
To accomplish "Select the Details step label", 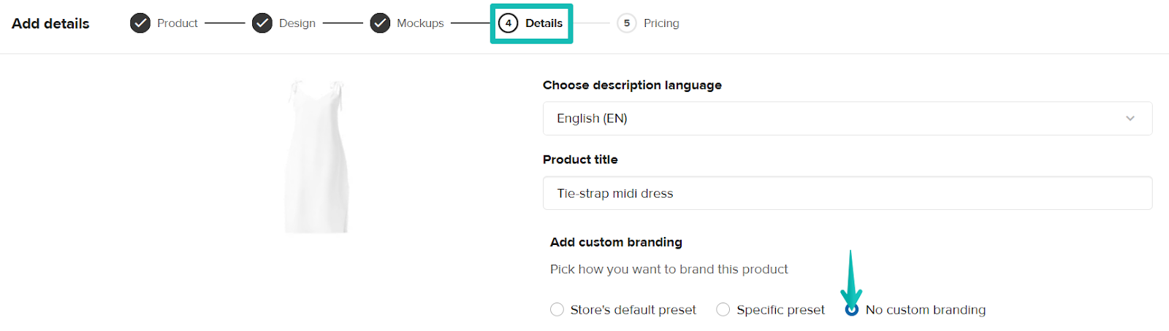I will click(544, 23).
